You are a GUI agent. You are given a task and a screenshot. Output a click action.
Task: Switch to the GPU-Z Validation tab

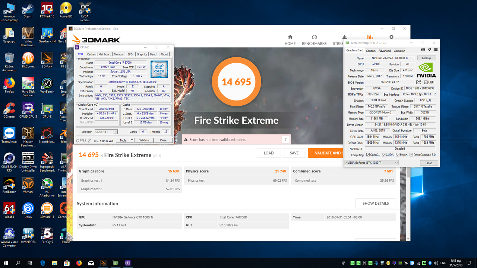pos(399,51)
